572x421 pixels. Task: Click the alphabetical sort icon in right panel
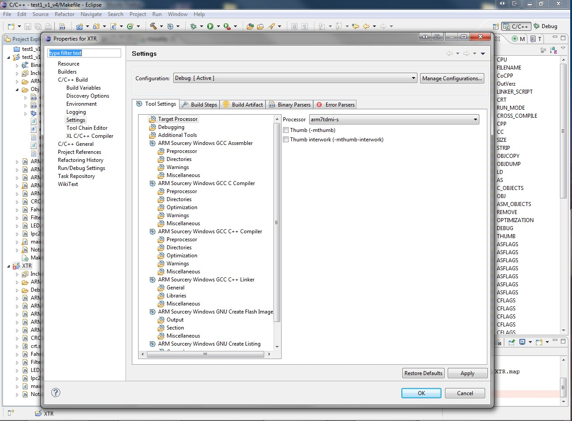tap(553, 50)
